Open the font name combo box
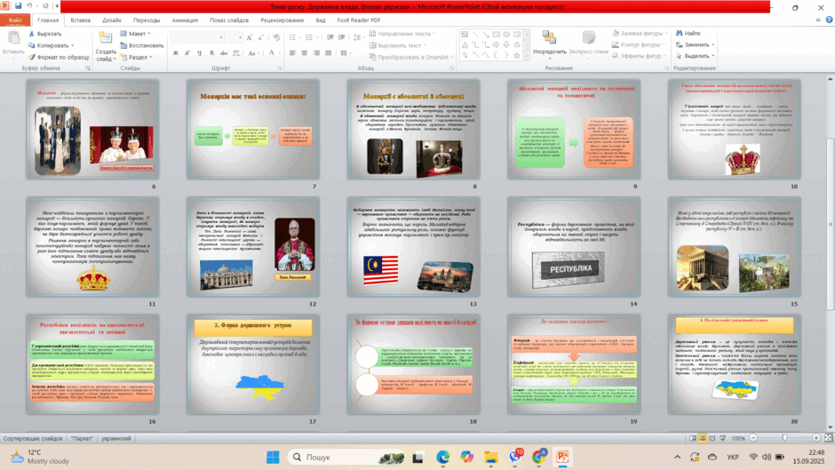835x470 pixels. pyautogui.click(x=196, y=37)
